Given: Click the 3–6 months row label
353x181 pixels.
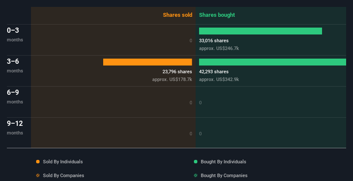Looking at the screenshot, I should point(15,66).
